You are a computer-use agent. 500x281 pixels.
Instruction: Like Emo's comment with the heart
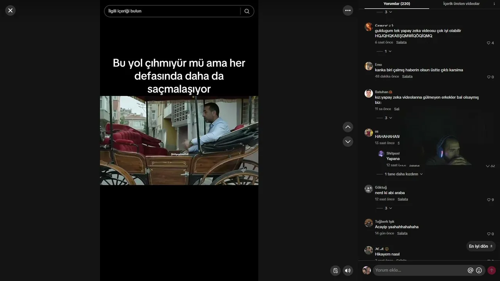coord(488,77)
